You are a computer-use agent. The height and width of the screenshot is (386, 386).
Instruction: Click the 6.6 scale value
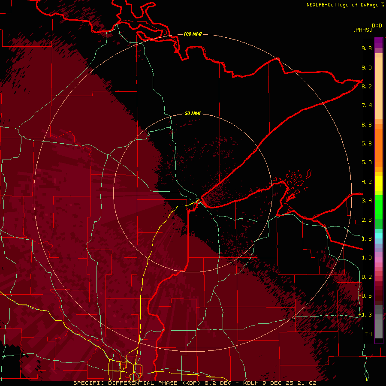click(367, 124)
